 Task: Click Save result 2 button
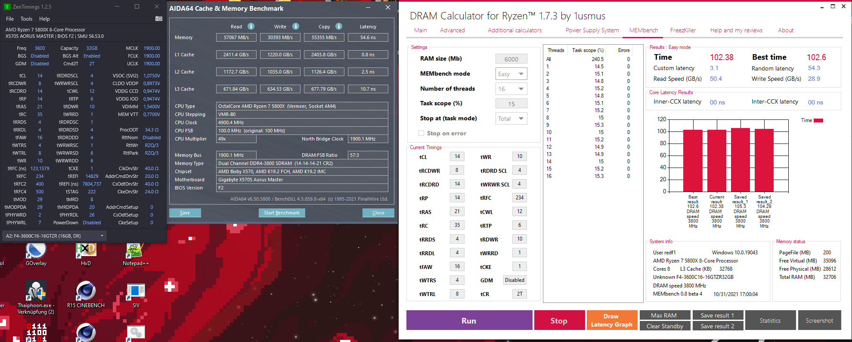click(718, 326)
